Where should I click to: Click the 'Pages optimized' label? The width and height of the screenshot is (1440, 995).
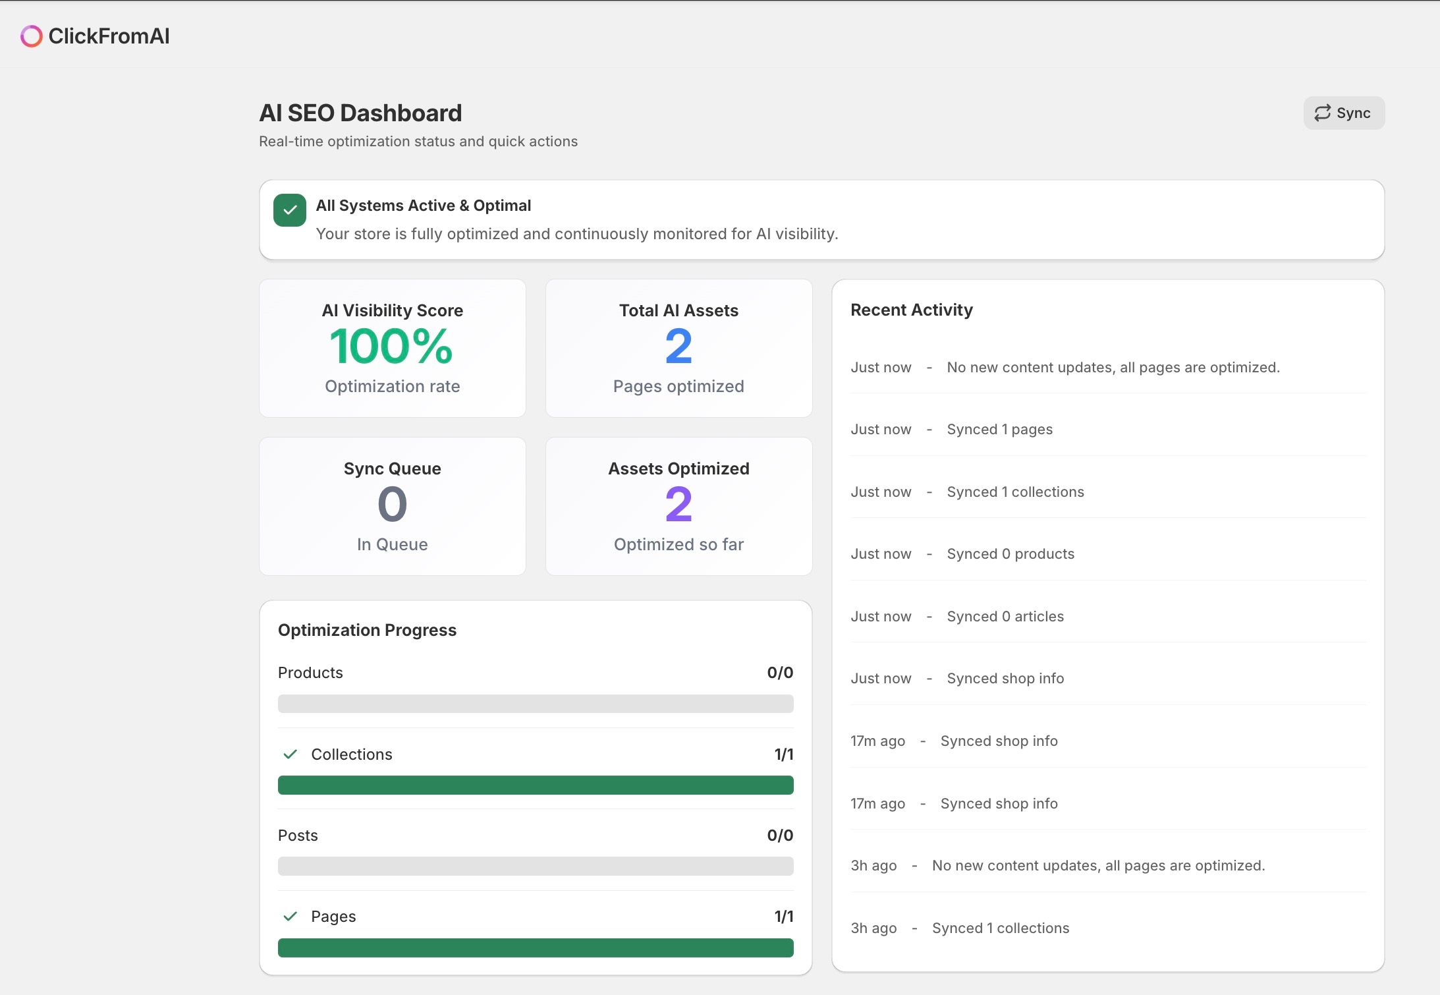(x=678, y=386)
